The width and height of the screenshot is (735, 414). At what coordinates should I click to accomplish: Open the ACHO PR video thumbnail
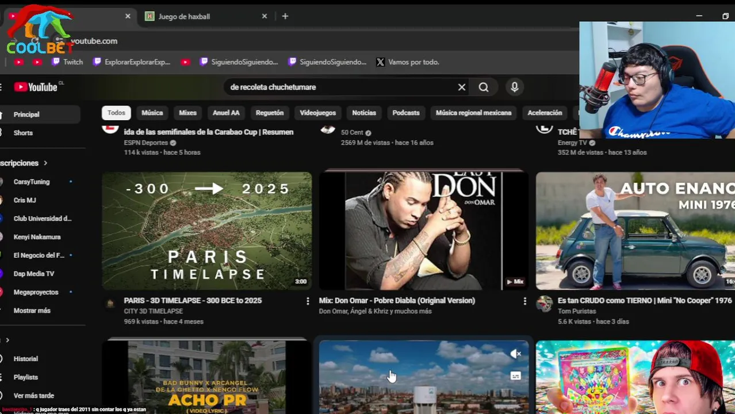[x=207, y=377]
